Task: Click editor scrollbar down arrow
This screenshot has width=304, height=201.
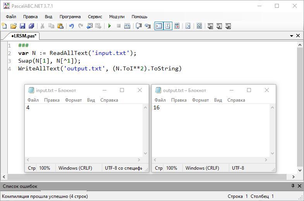Action: (x=300, y=170)
